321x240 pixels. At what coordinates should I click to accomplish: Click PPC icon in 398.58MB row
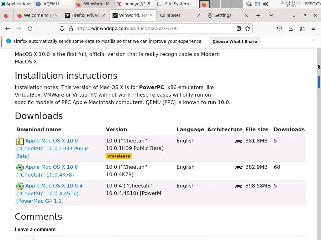click(x=239, y=186)
